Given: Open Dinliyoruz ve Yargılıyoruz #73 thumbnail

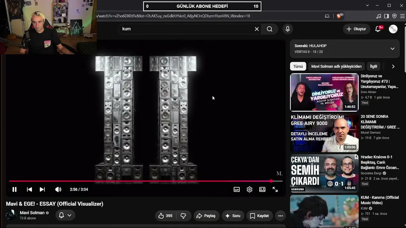Looking at the screenshot, I should click(x=324, y=92).
